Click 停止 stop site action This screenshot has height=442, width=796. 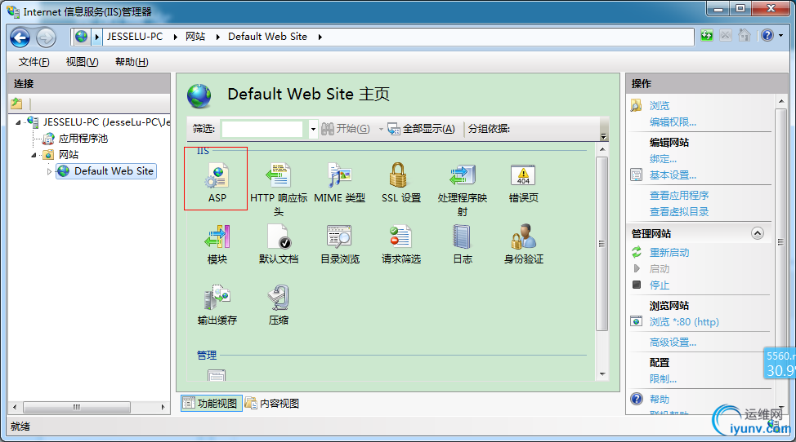659,285
